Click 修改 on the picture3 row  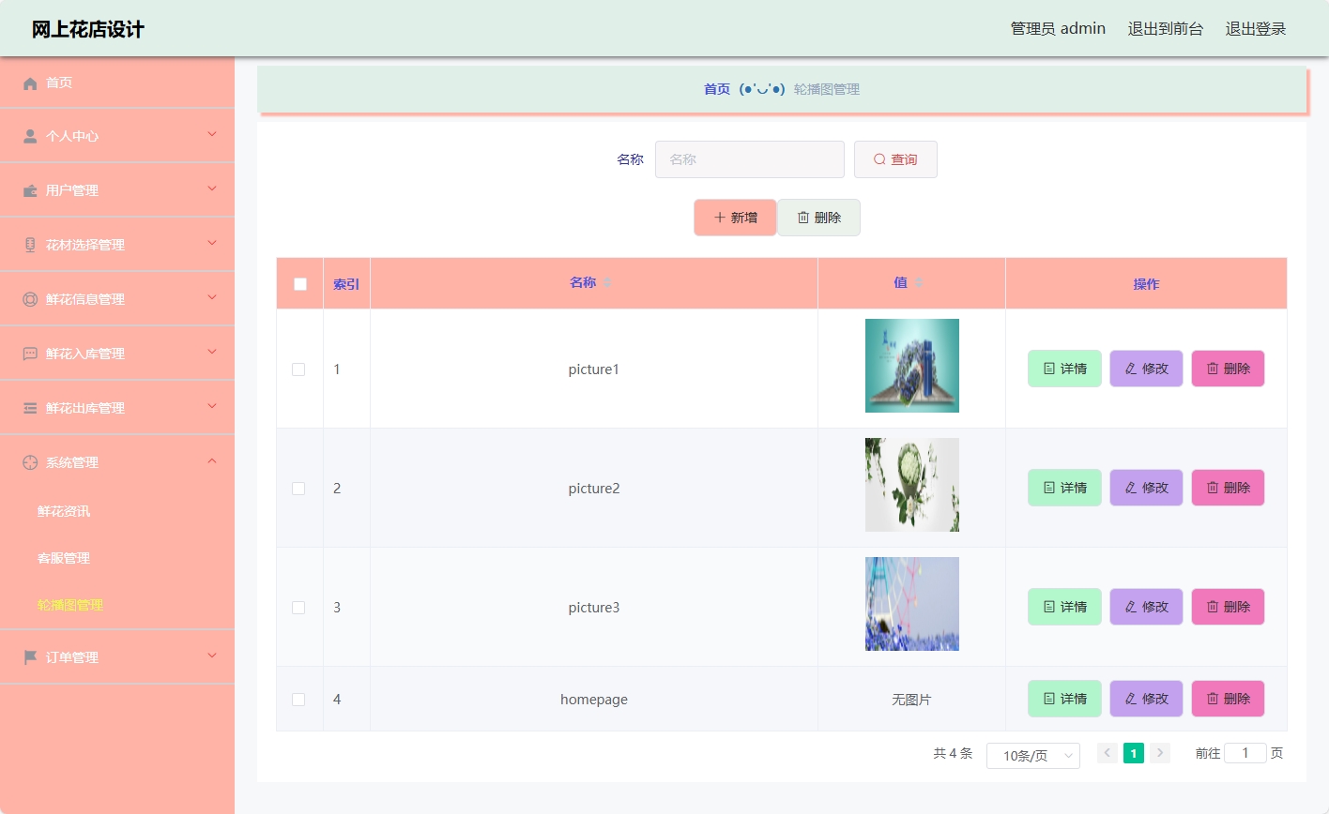[x=1146, y=607]
